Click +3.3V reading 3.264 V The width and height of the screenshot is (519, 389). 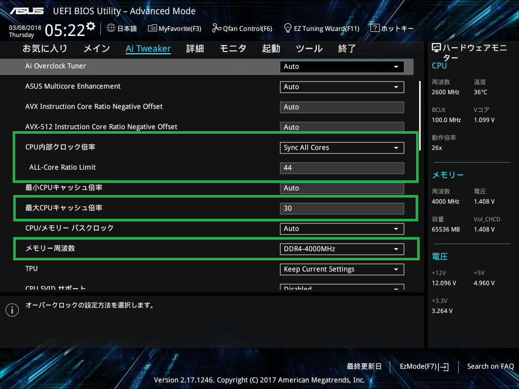[442, 311]
